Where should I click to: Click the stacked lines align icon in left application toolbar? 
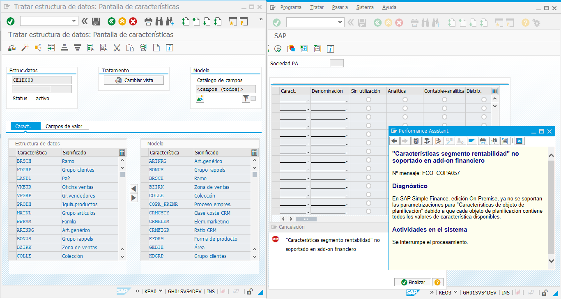64,48
